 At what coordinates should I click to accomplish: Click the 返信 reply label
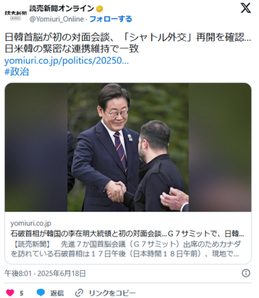57,293
